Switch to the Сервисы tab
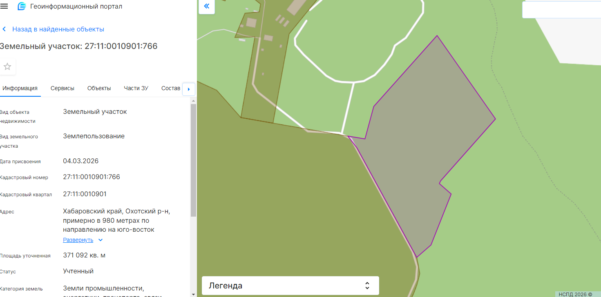Image resolution: width=601 pixels, height=297 pixels. click(63, 88)
